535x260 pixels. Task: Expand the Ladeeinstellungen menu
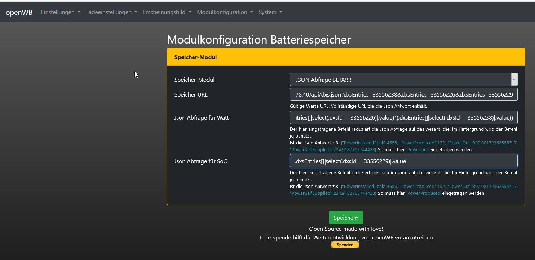point(111,12)
